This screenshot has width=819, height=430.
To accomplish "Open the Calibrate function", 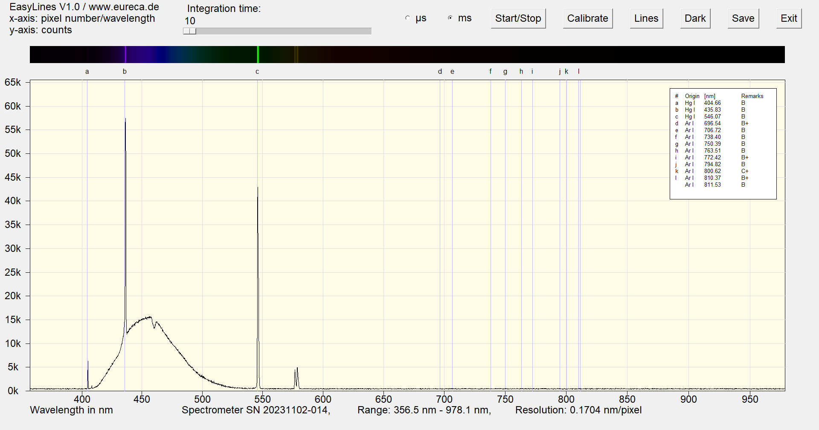I will (x=587, y=19).
